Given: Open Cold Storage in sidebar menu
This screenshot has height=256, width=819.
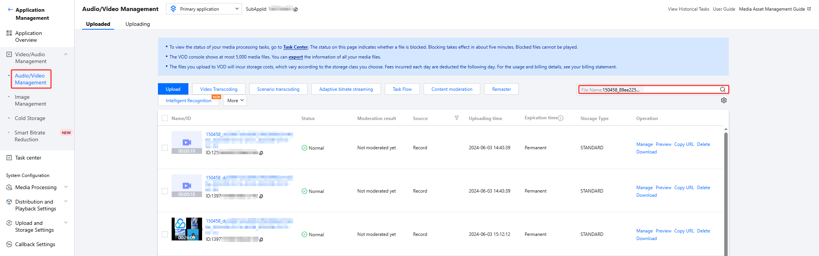Looking at the screenshot, I should pyautogui.click(x=30, y=118).
